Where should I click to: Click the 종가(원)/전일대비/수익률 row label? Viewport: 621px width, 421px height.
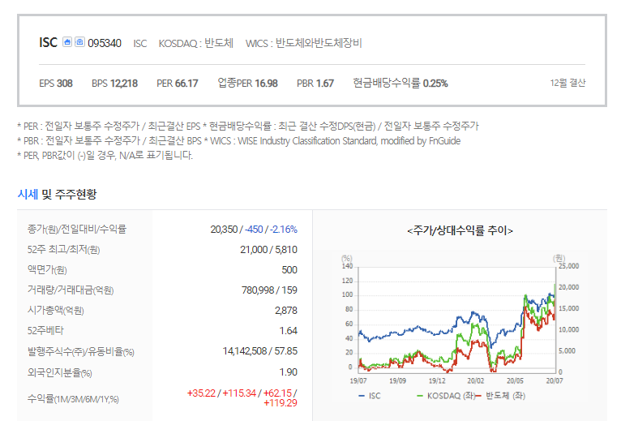(x=77, y=229)
